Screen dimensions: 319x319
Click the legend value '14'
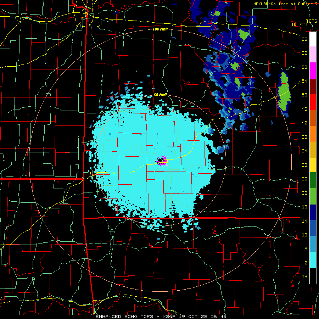[304, 221]
